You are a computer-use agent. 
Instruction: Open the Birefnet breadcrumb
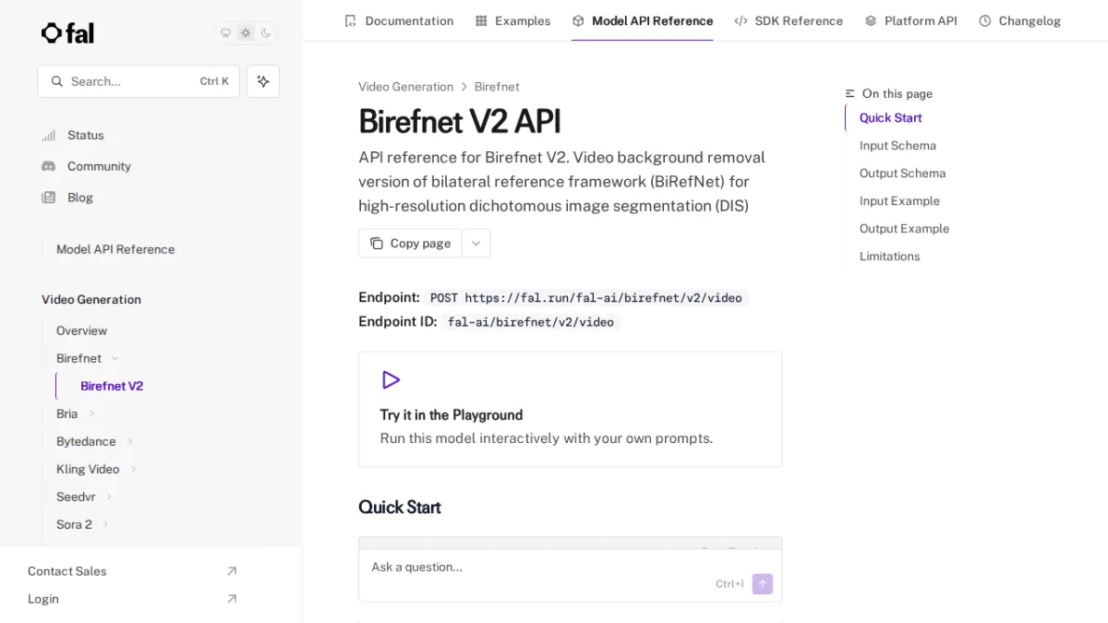click(x=497, y=87)
